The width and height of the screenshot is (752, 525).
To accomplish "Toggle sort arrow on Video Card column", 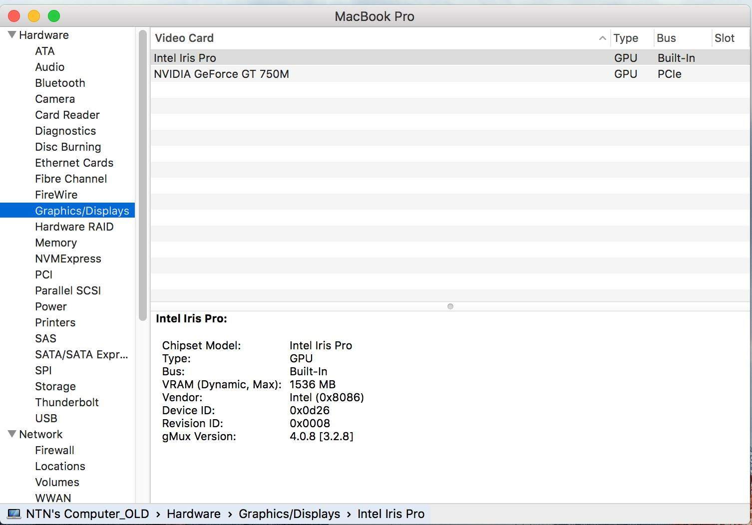I will [x=602, y=38].
